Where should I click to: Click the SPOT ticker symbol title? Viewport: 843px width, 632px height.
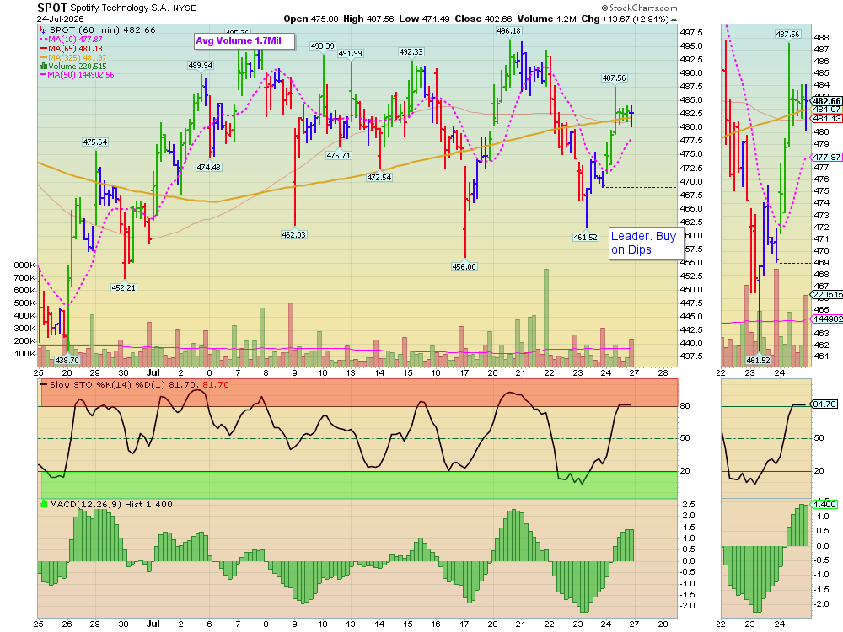tap(52, 8)
